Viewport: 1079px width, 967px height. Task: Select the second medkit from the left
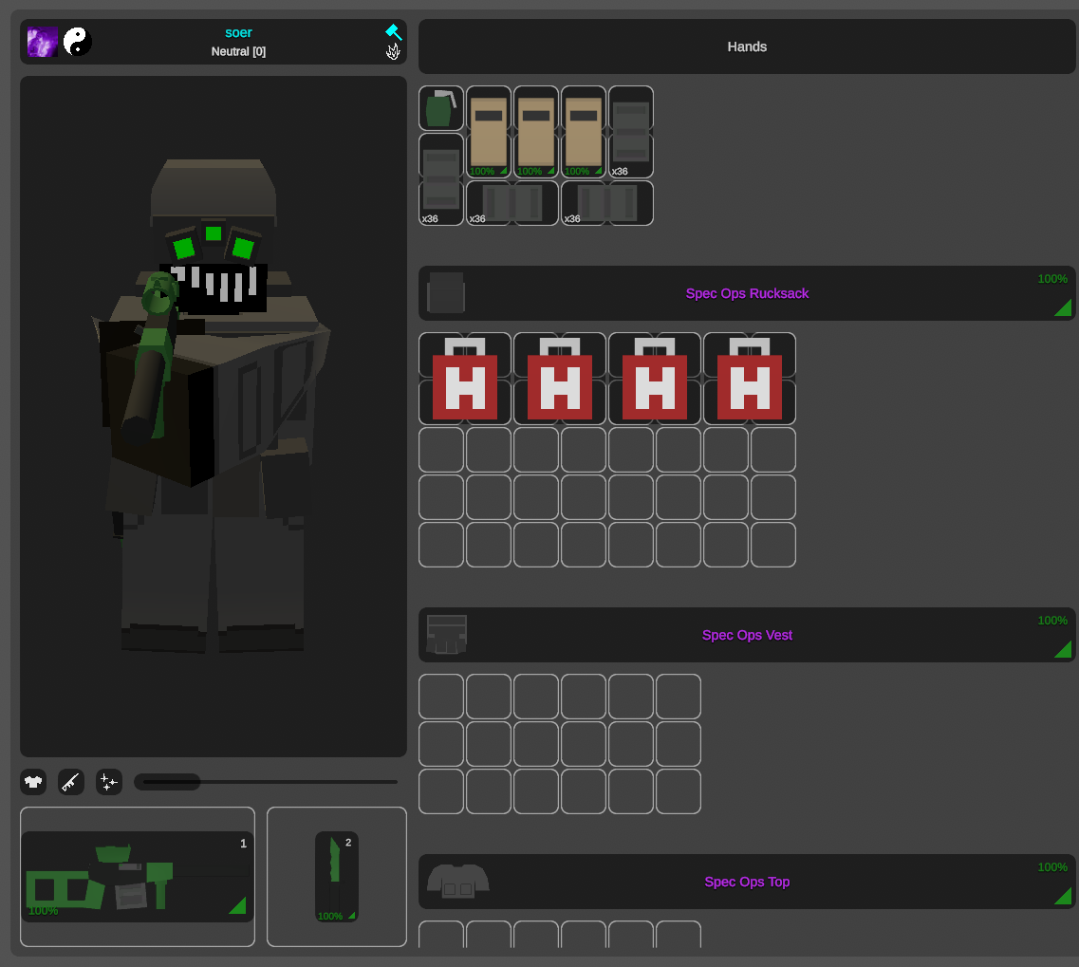coord(560,379)
